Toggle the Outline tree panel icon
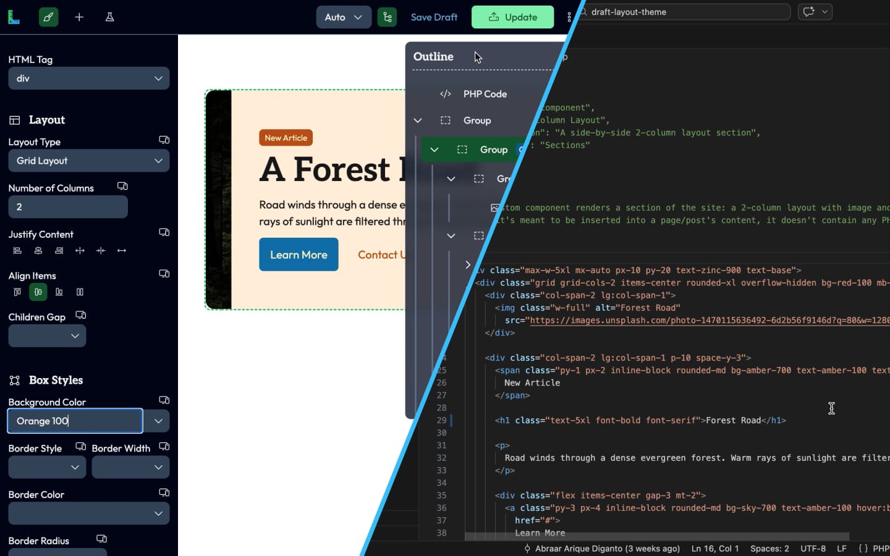The height and width of the screenshot is (556, 890). pos(388,17)
